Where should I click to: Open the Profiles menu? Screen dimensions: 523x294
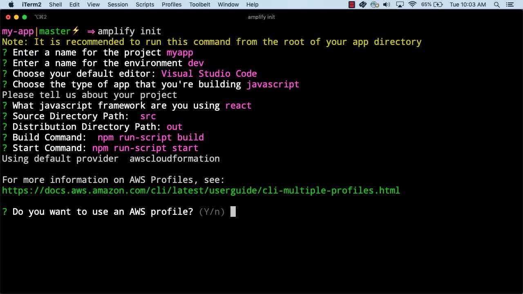tap(172, 4)
